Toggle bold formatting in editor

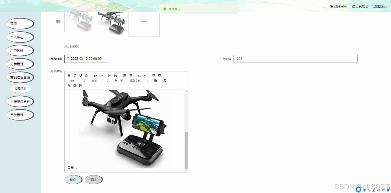(x=69, y=75)
